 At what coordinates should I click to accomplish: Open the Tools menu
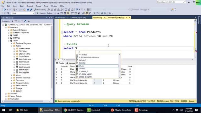(46, 6)
